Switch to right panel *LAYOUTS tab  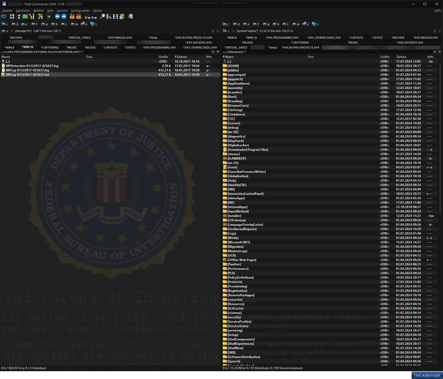coord(356,38)
